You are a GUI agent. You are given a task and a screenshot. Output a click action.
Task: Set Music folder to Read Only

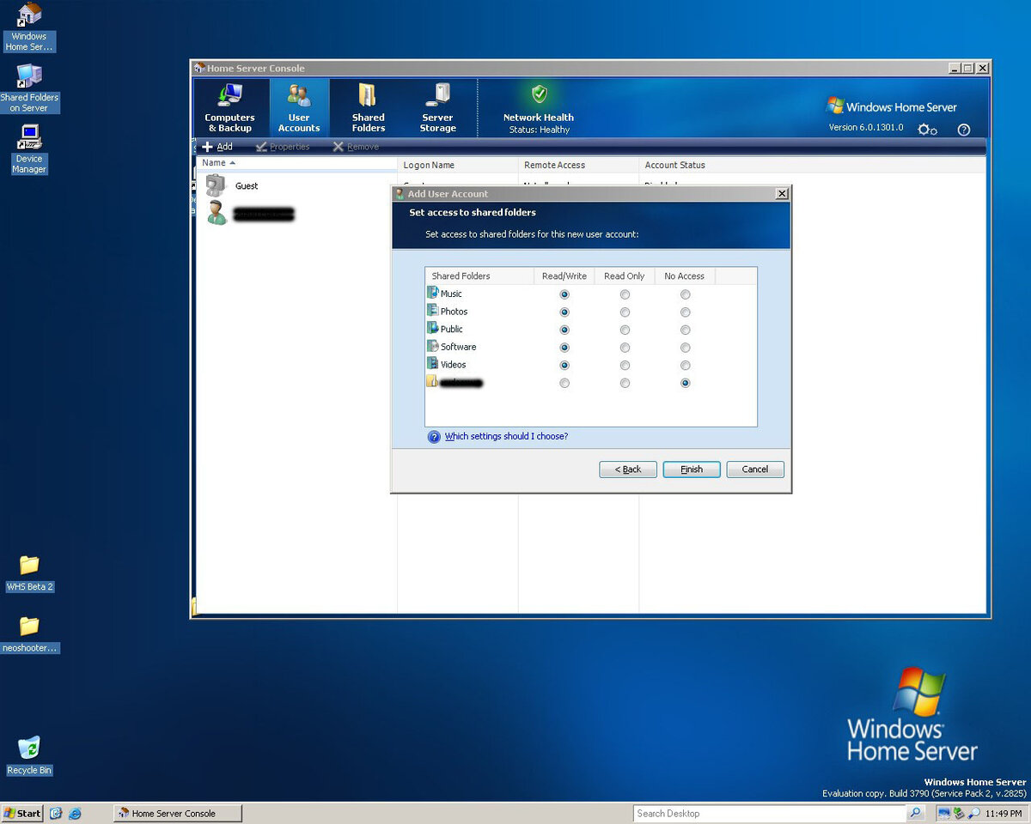(x=625, y=294)
